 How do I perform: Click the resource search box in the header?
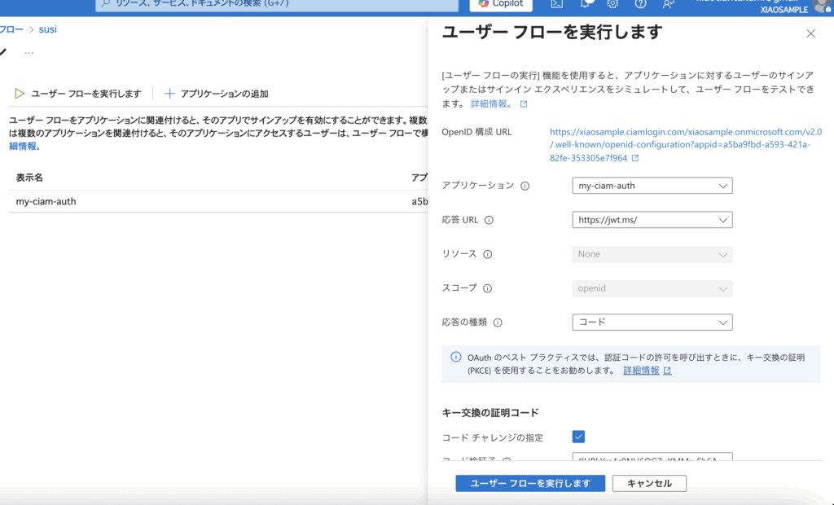277,5
